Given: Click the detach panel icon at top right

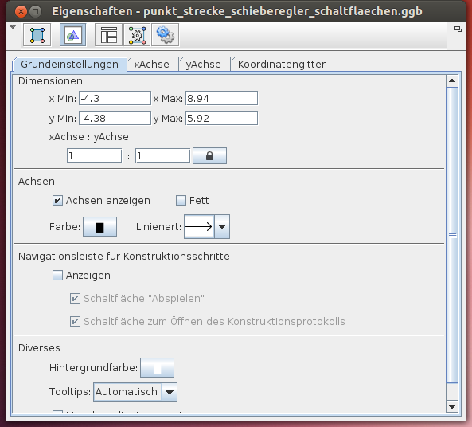Looking at the screenshot, I should point(458,29).
